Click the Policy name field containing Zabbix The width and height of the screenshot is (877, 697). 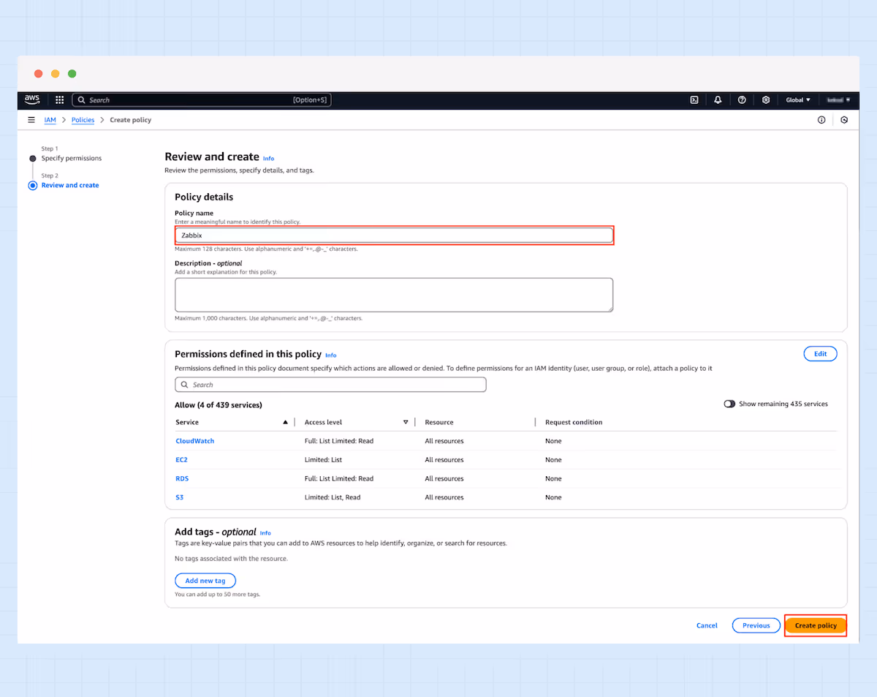(394, 236)
